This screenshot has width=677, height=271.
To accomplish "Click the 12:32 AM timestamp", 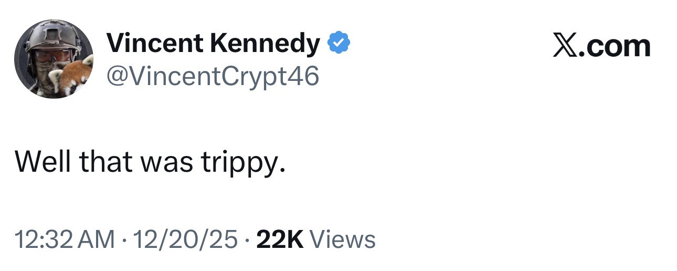I will click(x=65, y=239).
